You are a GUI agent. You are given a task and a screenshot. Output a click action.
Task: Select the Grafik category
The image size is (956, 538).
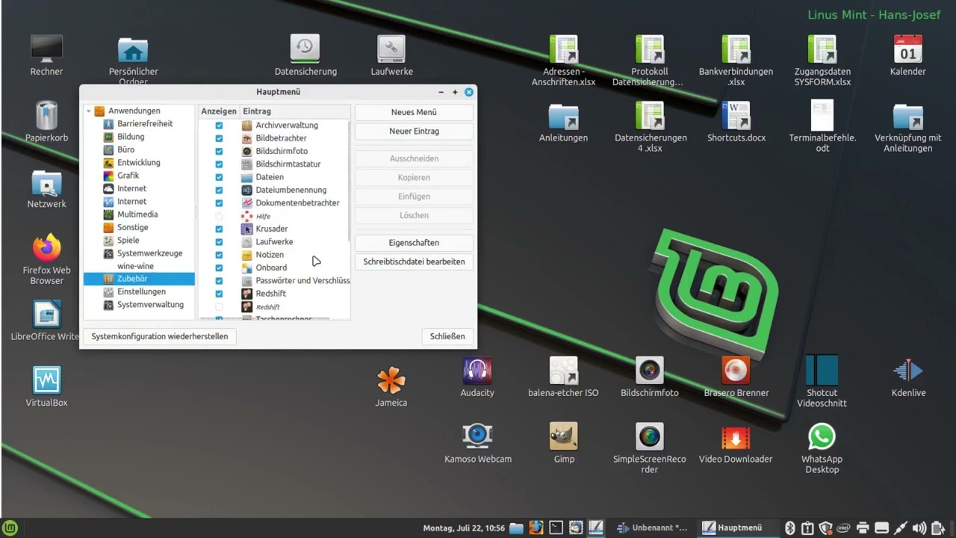(x=128, y=176)
